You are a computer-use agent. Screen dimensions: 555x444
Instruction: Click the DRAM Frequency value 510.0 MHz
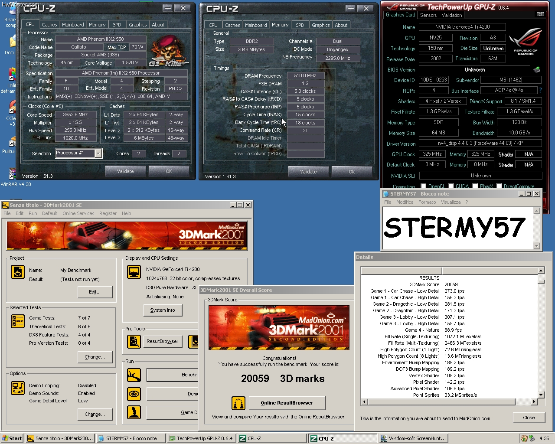(306, 76)
